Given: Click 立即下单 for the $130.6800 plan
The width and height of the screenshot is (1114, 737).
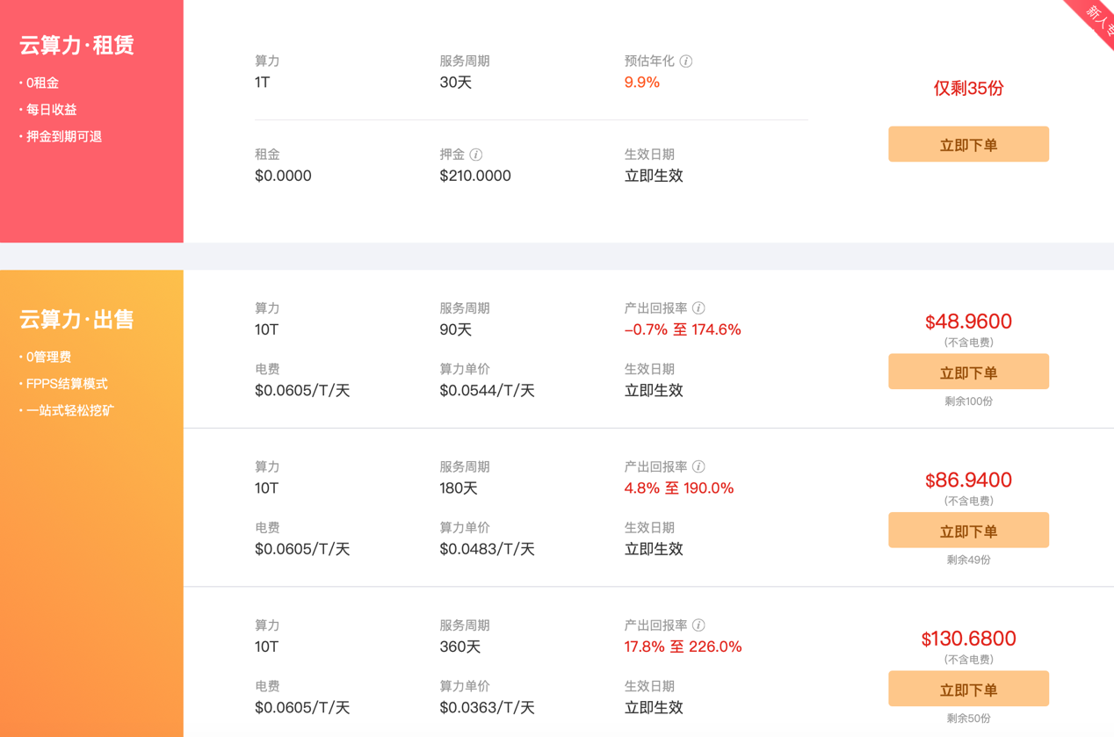Looking at the screenshot, I should pos(968,690).
